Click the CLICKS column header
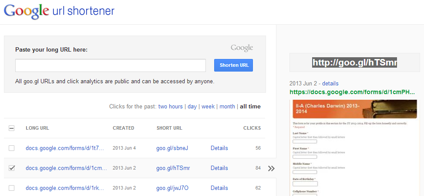The height and width of the screenshot is (196, 424). tap(252, 128)
